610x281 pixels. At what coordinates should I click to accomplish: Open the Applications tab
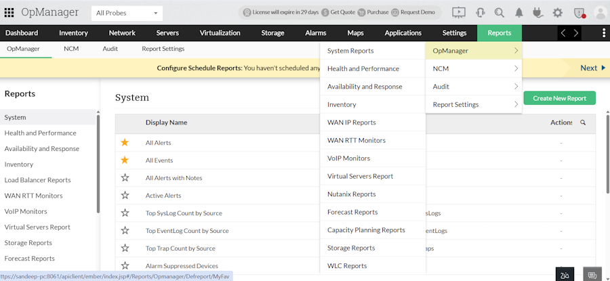[x=403, y=33]
